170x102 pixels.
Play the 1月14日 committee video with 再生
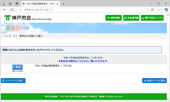pos(18,67)
